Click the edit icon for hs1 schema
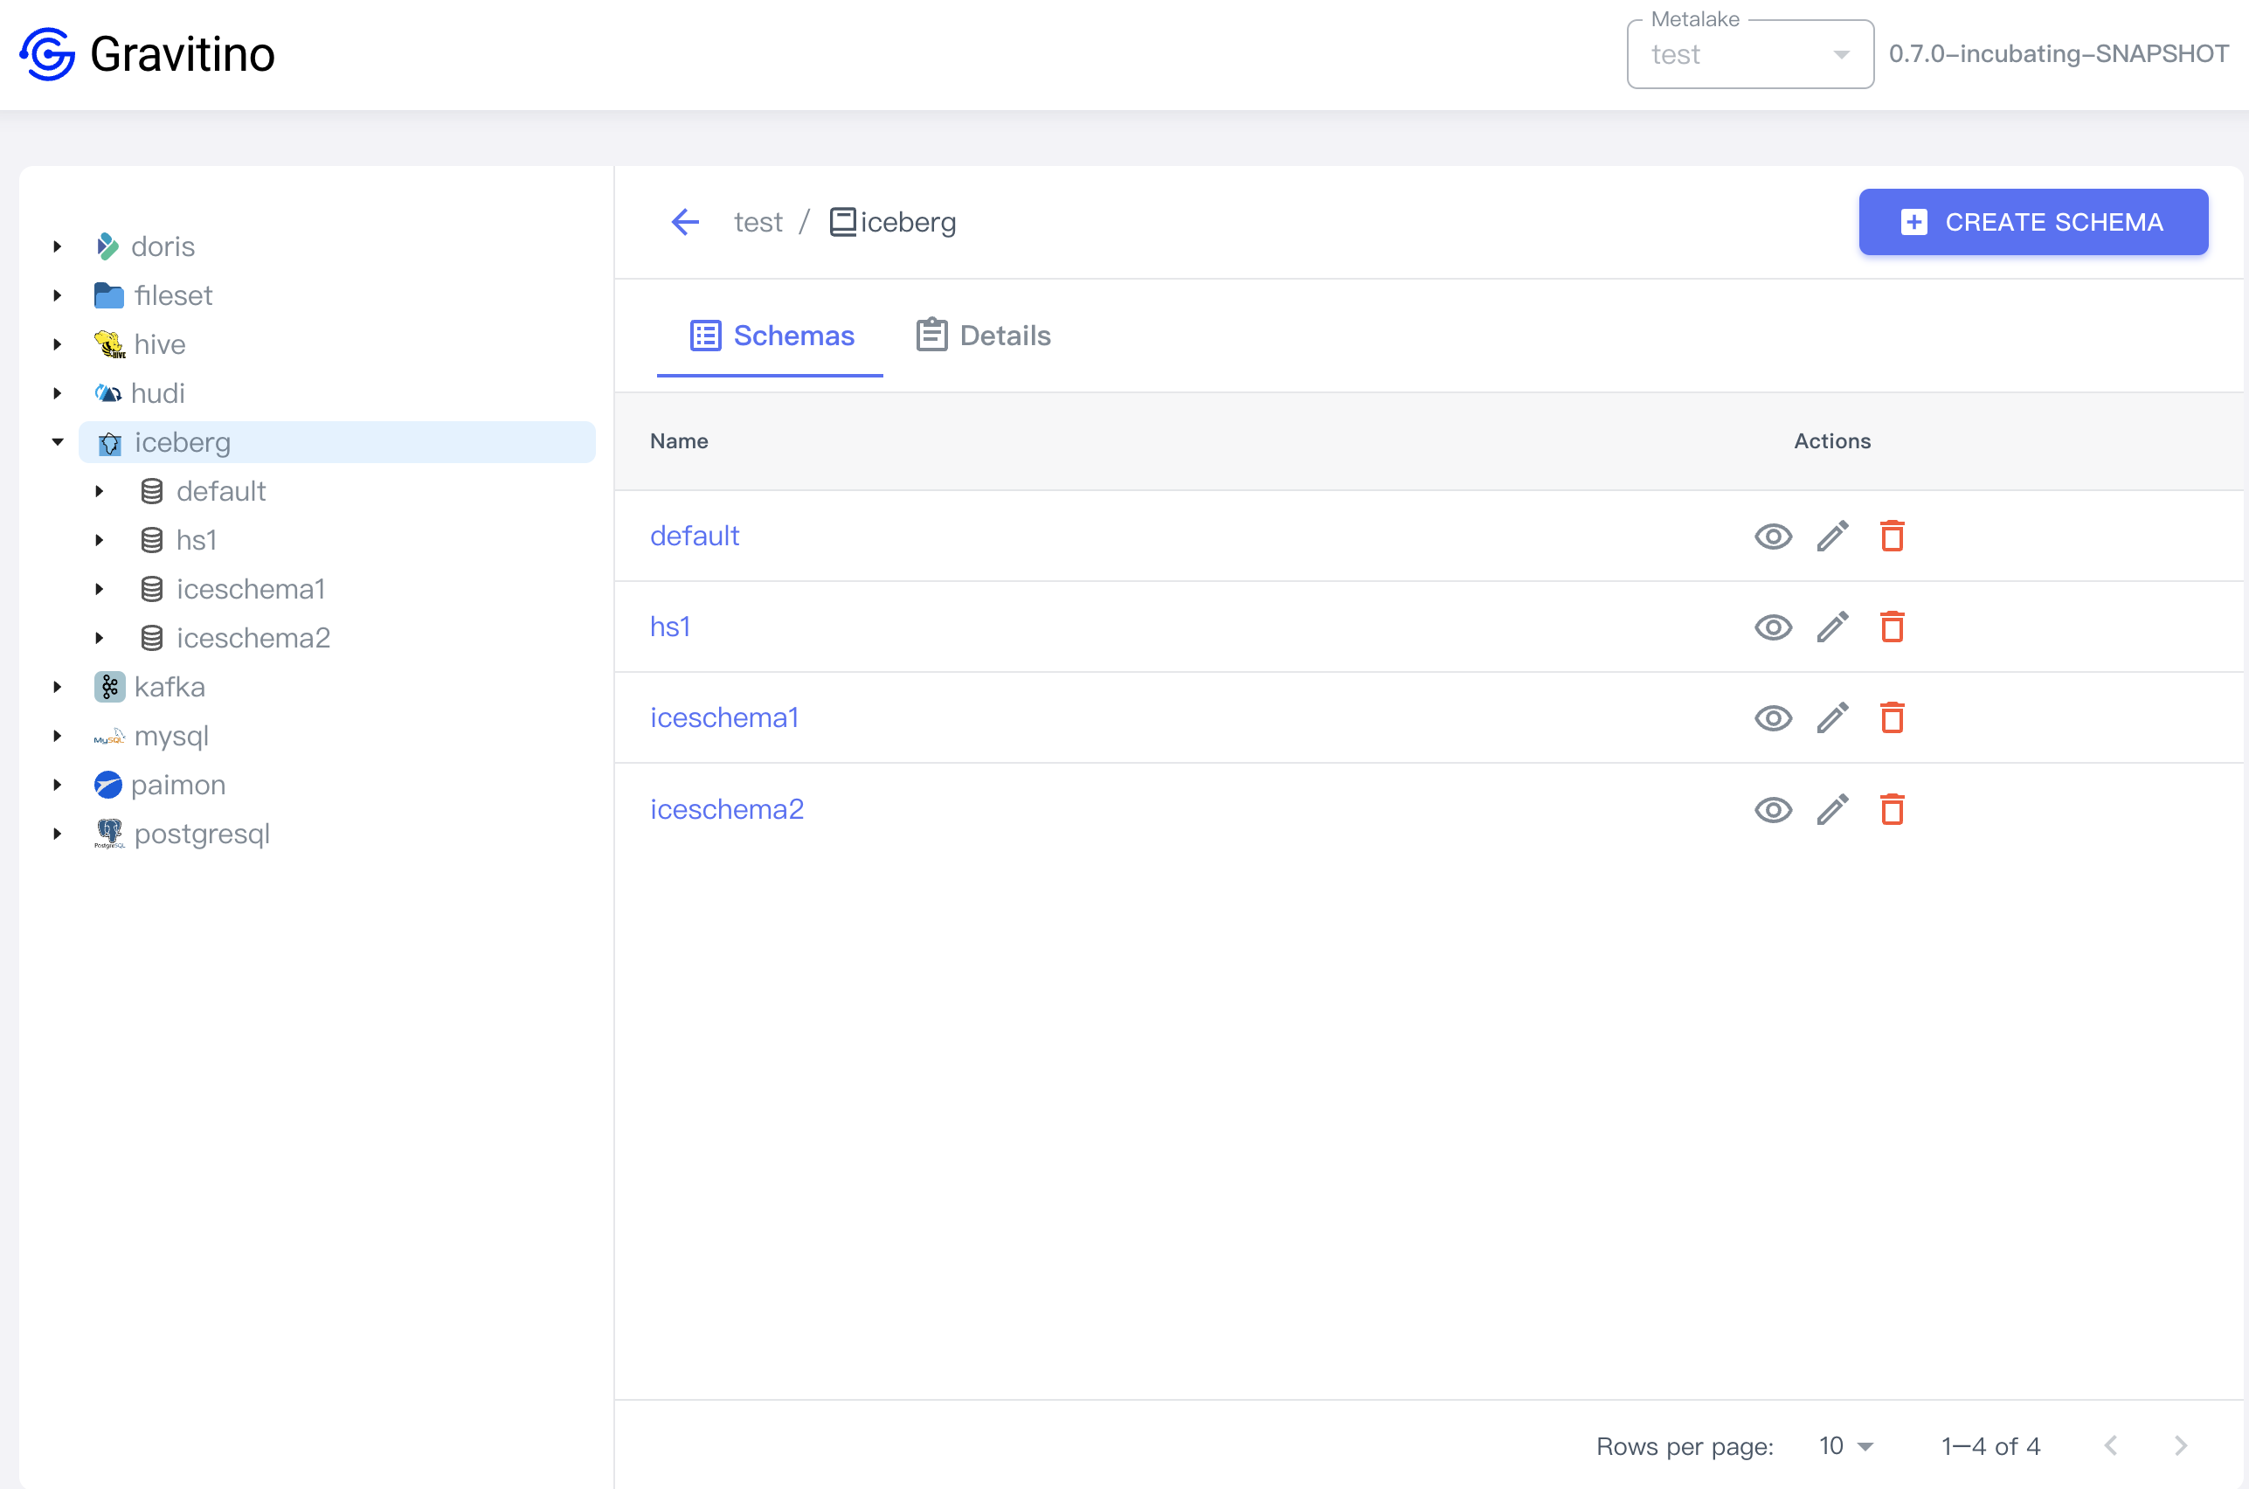 [x=1834, y=627]
